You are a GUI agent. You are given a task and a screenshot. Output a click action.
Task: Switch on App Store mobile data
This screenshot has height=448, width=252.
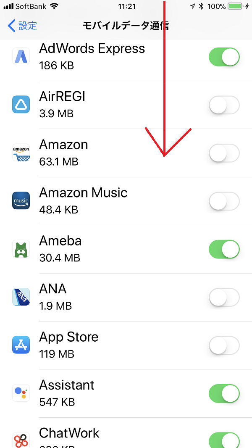coord(224,345)
